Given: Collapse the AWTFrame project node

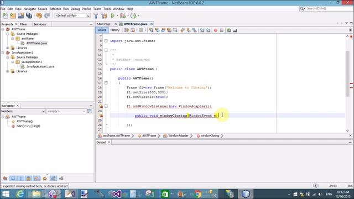Looking at the screenshot, I should pos(3,29).
